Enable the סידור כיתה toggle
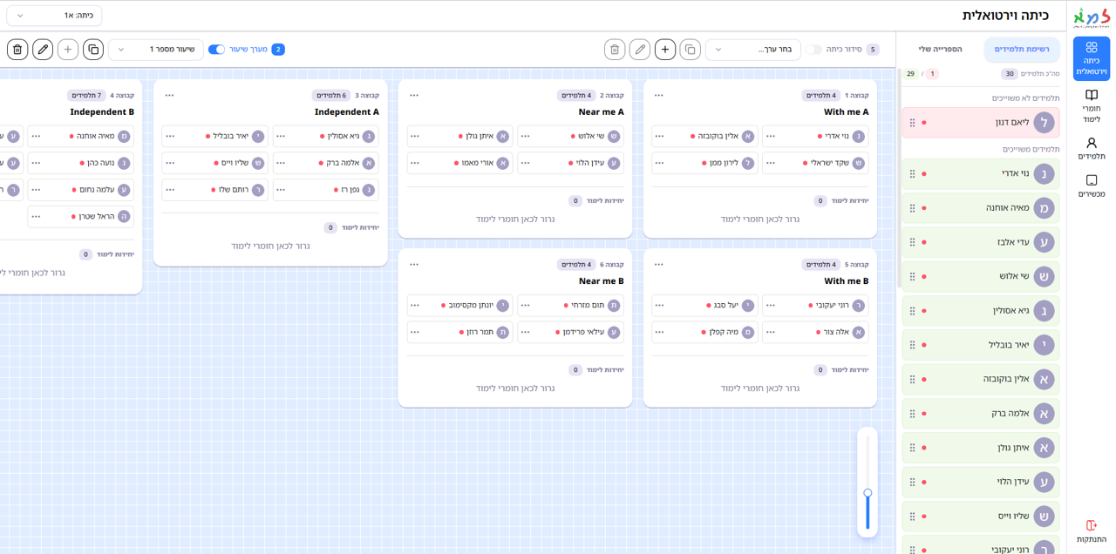 [813, 50]
